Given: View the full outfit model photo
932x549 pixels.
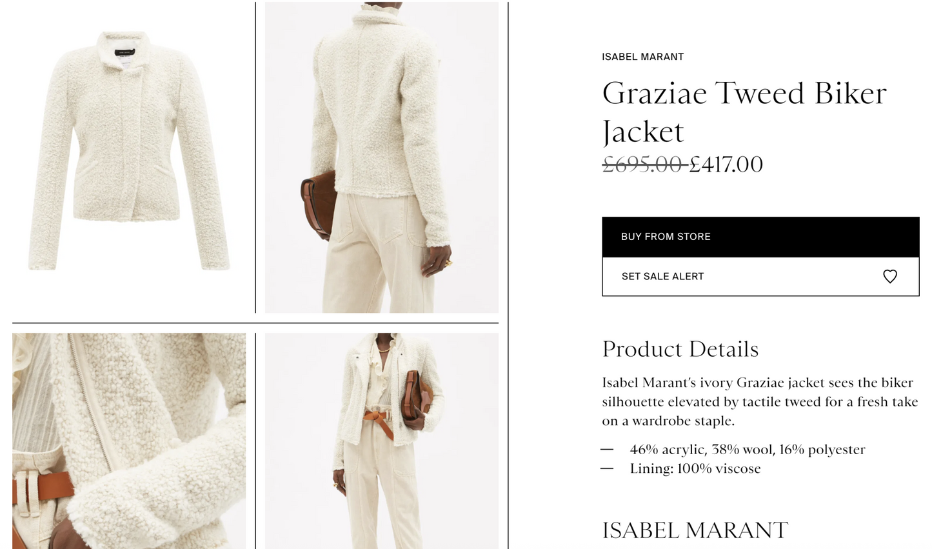Looking at the screenshot, I should point(381,441).
